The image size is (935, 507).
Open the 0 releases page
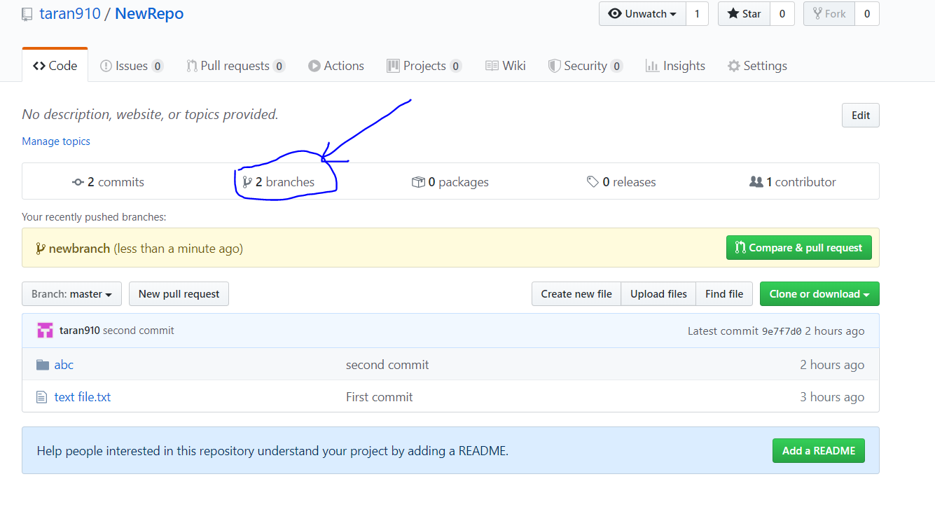[x=621, y=182]
